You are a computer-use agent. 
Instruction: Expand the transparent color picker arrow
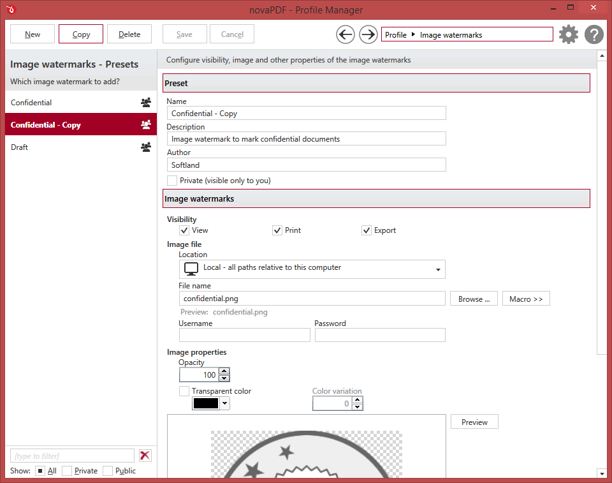coord(225,403)
